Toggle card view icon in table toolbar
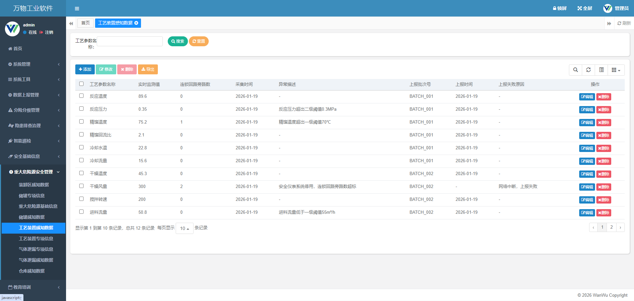The image size is (634, 301). click(x=601, y=70)
